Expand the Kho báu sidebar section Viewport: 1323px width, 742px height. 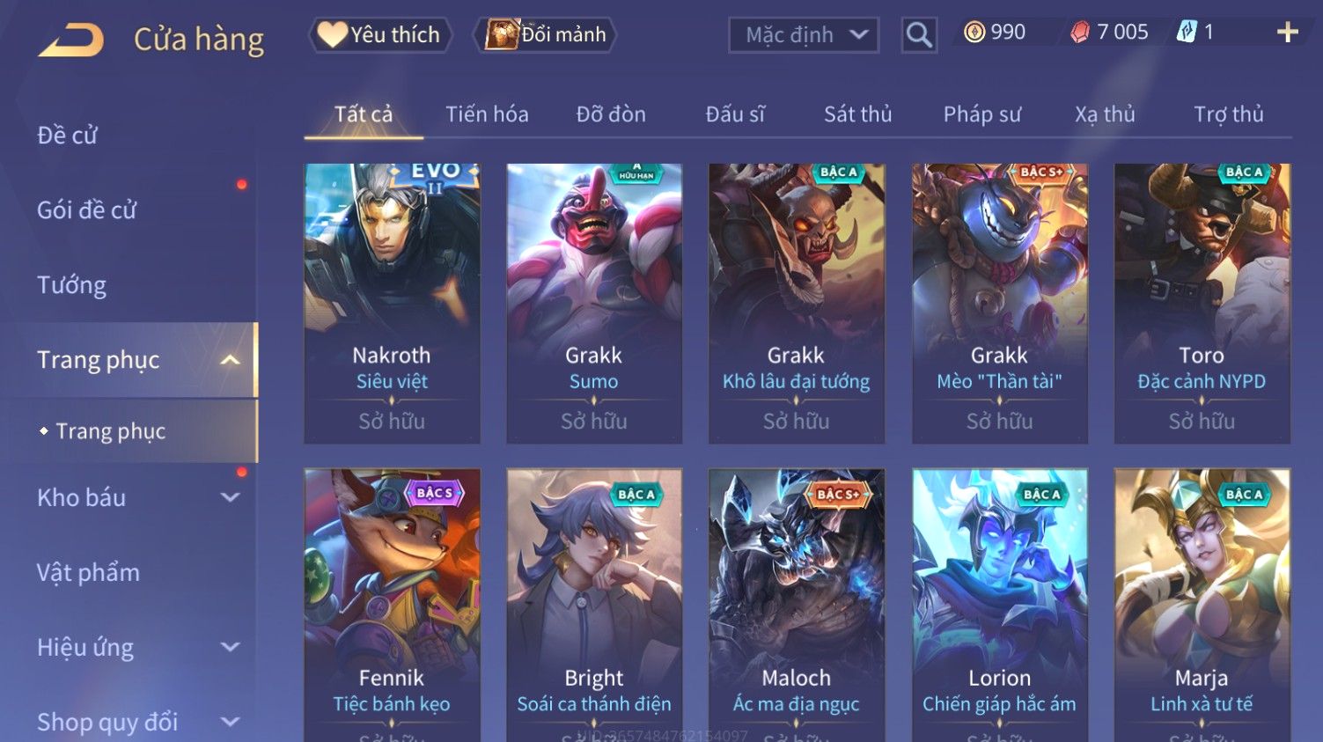click(230, 497)
